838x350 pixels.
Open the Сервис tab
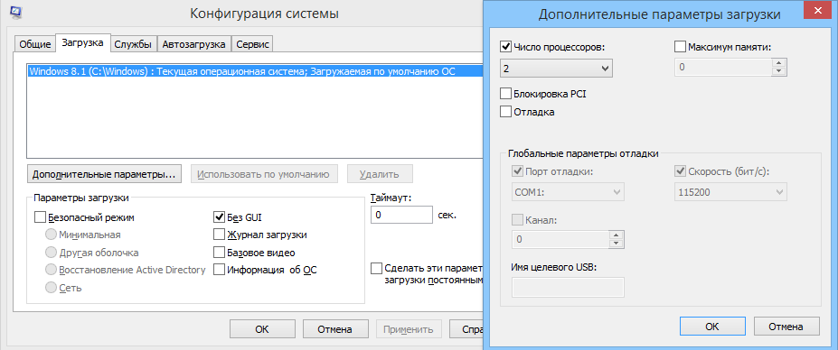pyautogui.click(x=253, y=44)
